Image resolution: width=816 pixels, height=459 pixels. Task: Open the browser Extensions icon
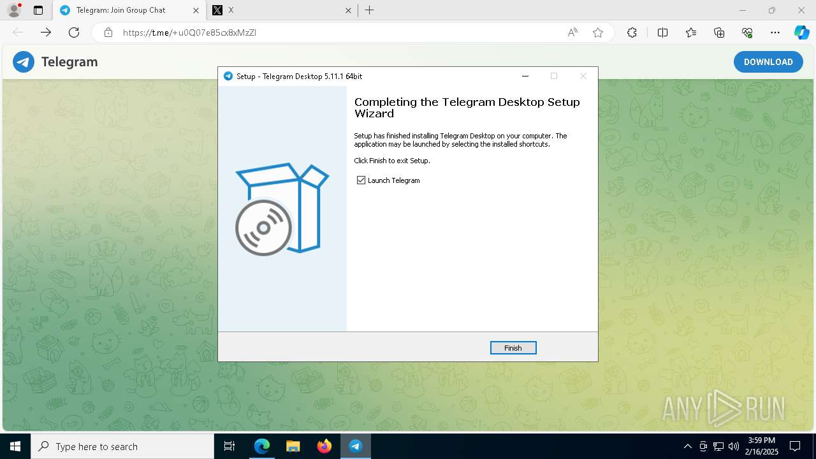(x=632, y=33)
